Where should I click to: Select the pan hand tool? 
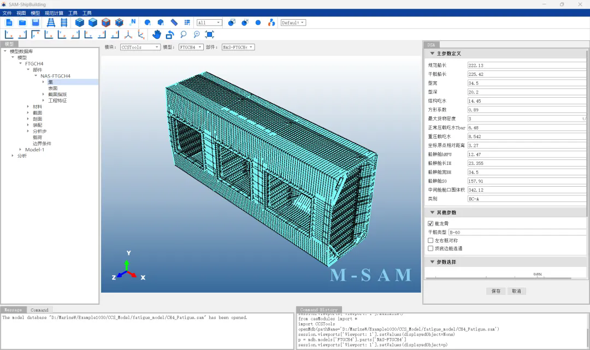(x=157, y=34)
